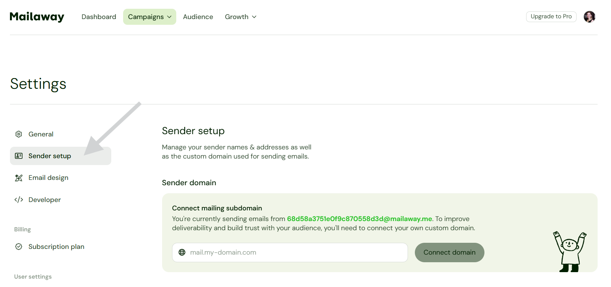Expand the Growth menu chevron
This screenshot has width=611, height=287.
tap(254, 17)
